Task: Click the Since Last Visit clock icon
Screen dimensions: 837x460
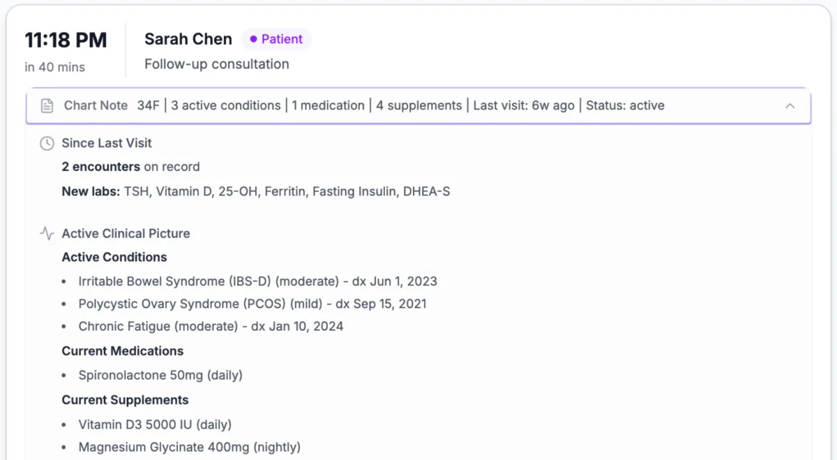Action: (x=46, y=143)
